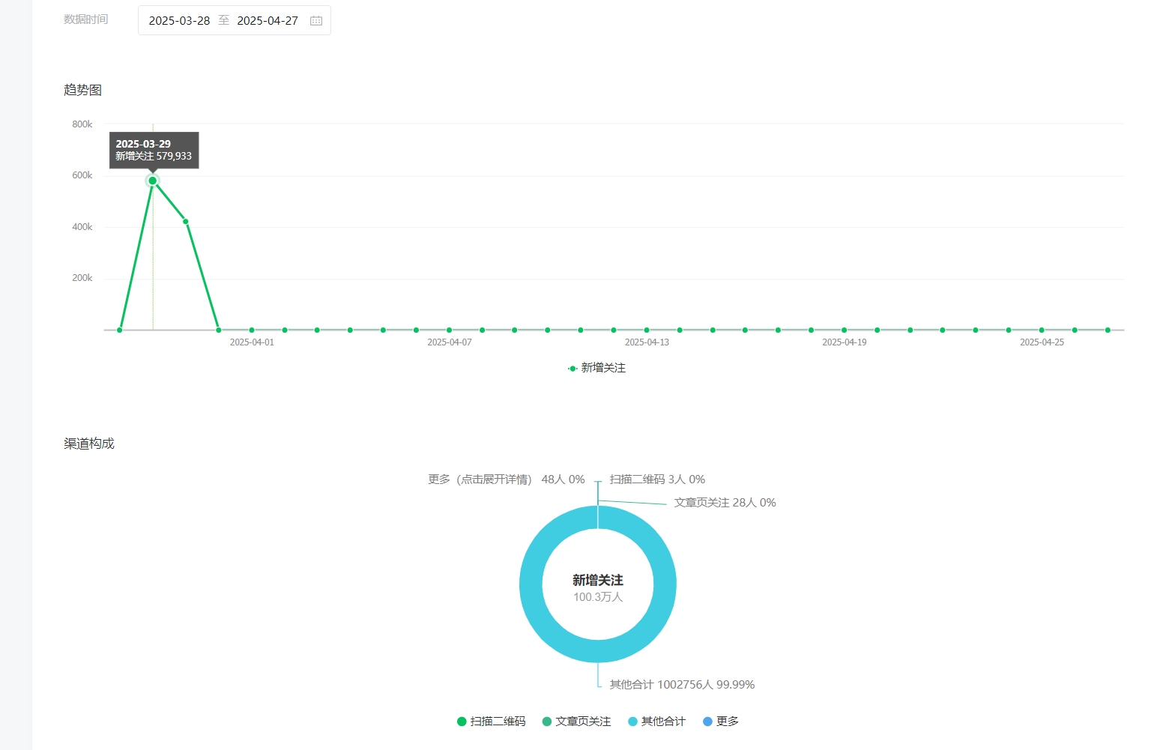Click the 800k y-axis label

click(x=82, y=124)
